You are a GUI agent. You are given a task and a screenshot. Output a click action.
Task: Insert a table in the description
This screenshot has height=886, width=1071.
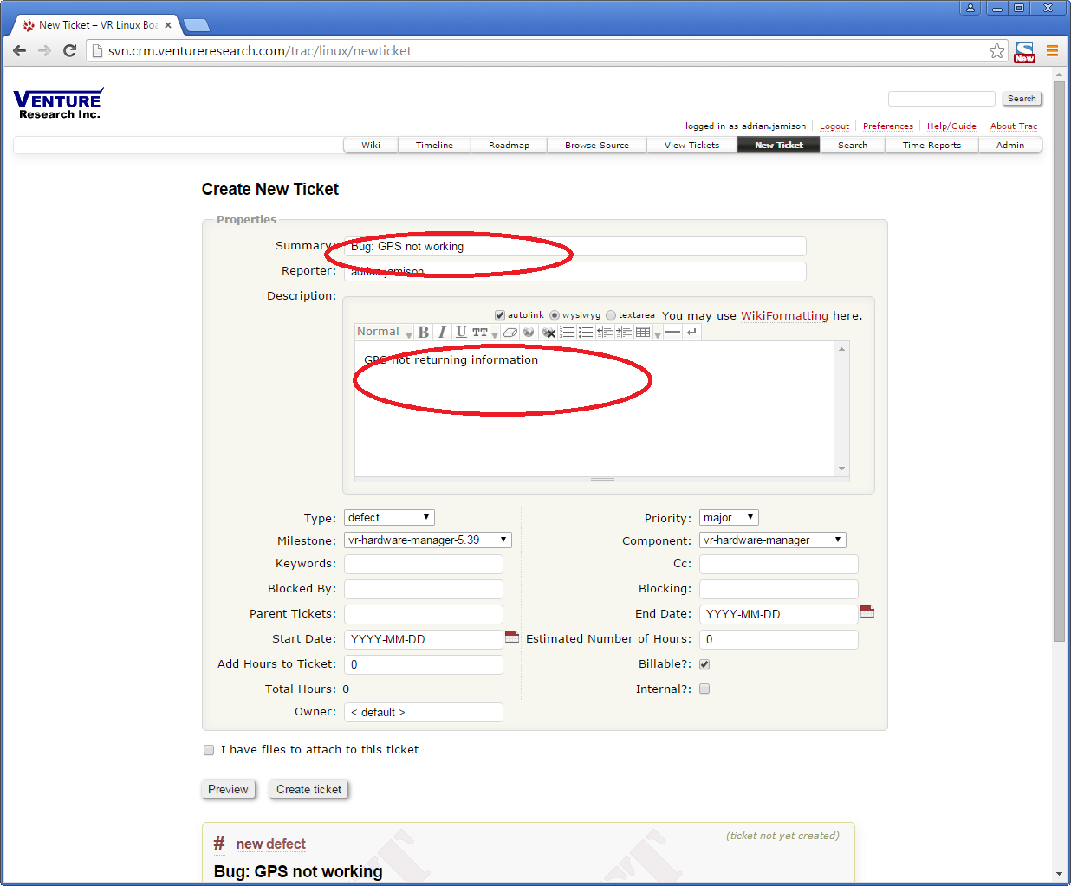click(x=643, y=333)
